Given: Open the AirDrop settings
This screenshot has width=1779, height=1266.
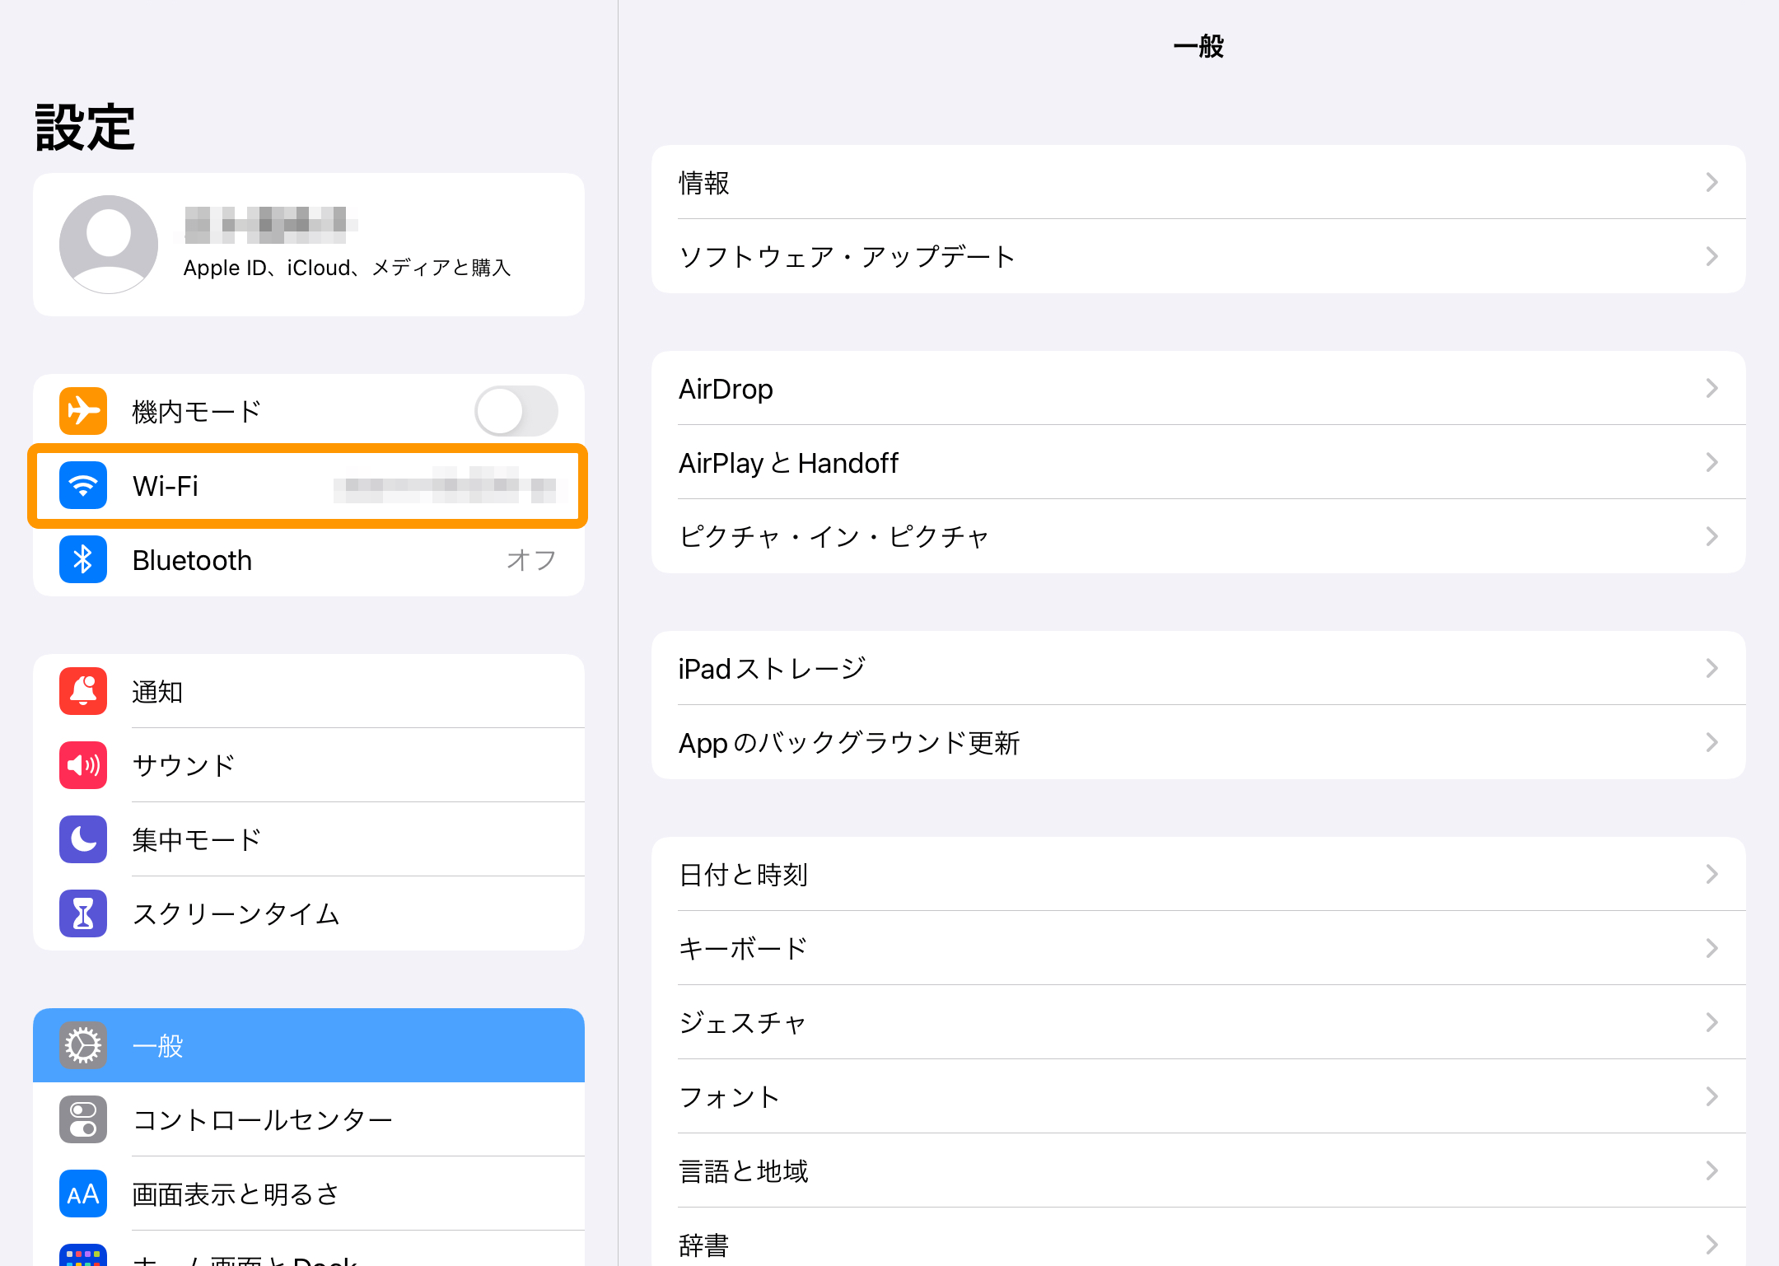Looking at the screenshot, I should [1198, 388].
